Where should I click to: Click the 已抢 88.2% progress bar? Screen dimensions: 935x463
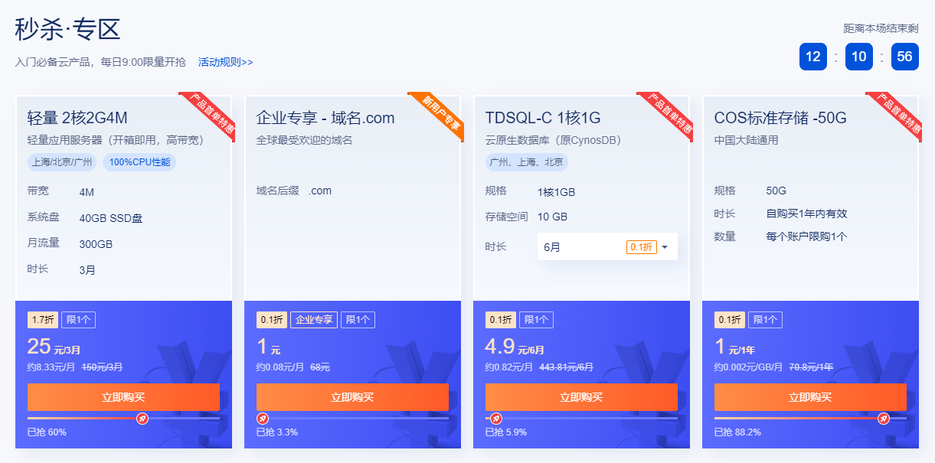[x=810, y=419]
